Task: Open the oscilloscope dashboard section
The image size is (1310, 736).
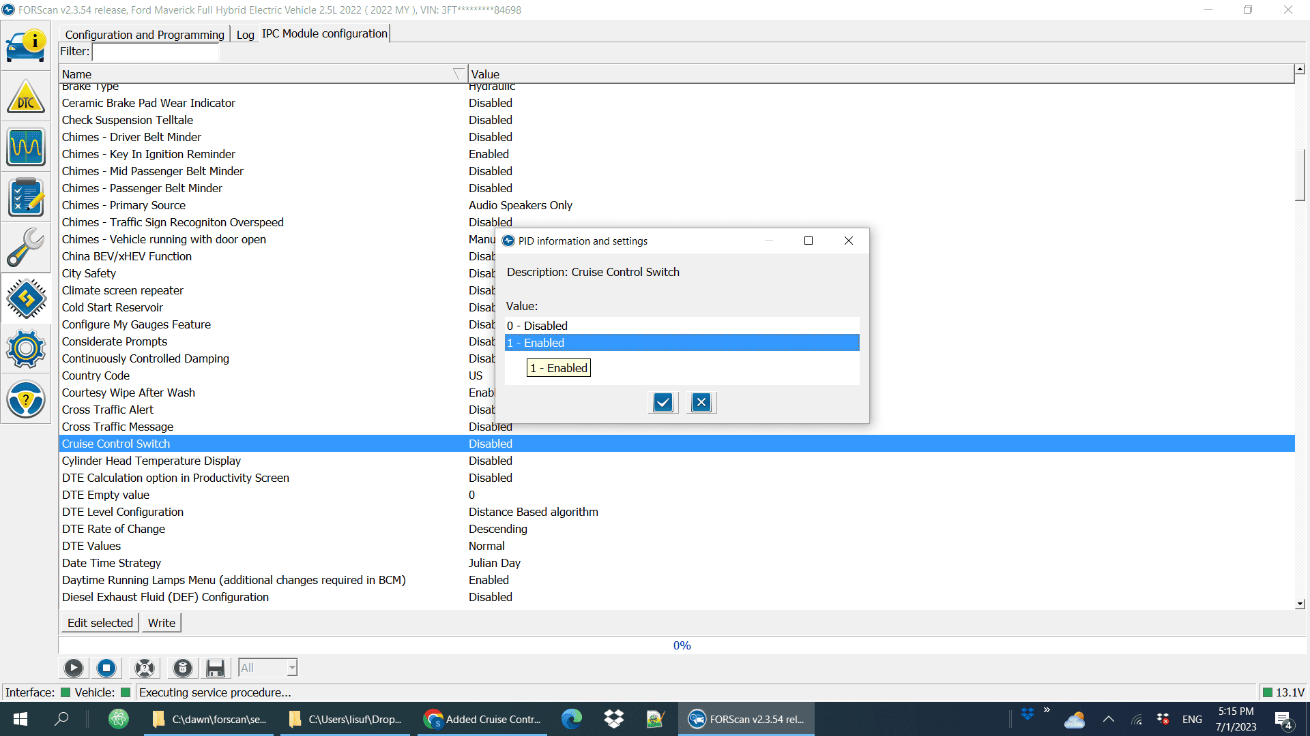Action: coord(26,147)
